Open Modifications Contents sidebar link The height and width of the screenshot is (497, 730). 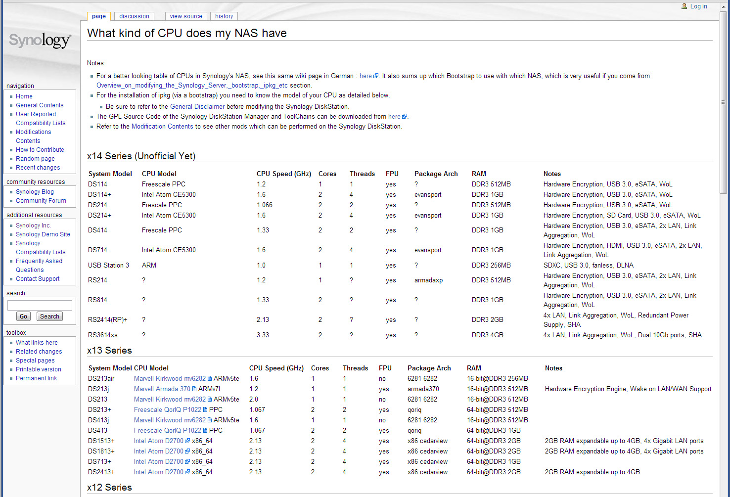coord(34,136)
